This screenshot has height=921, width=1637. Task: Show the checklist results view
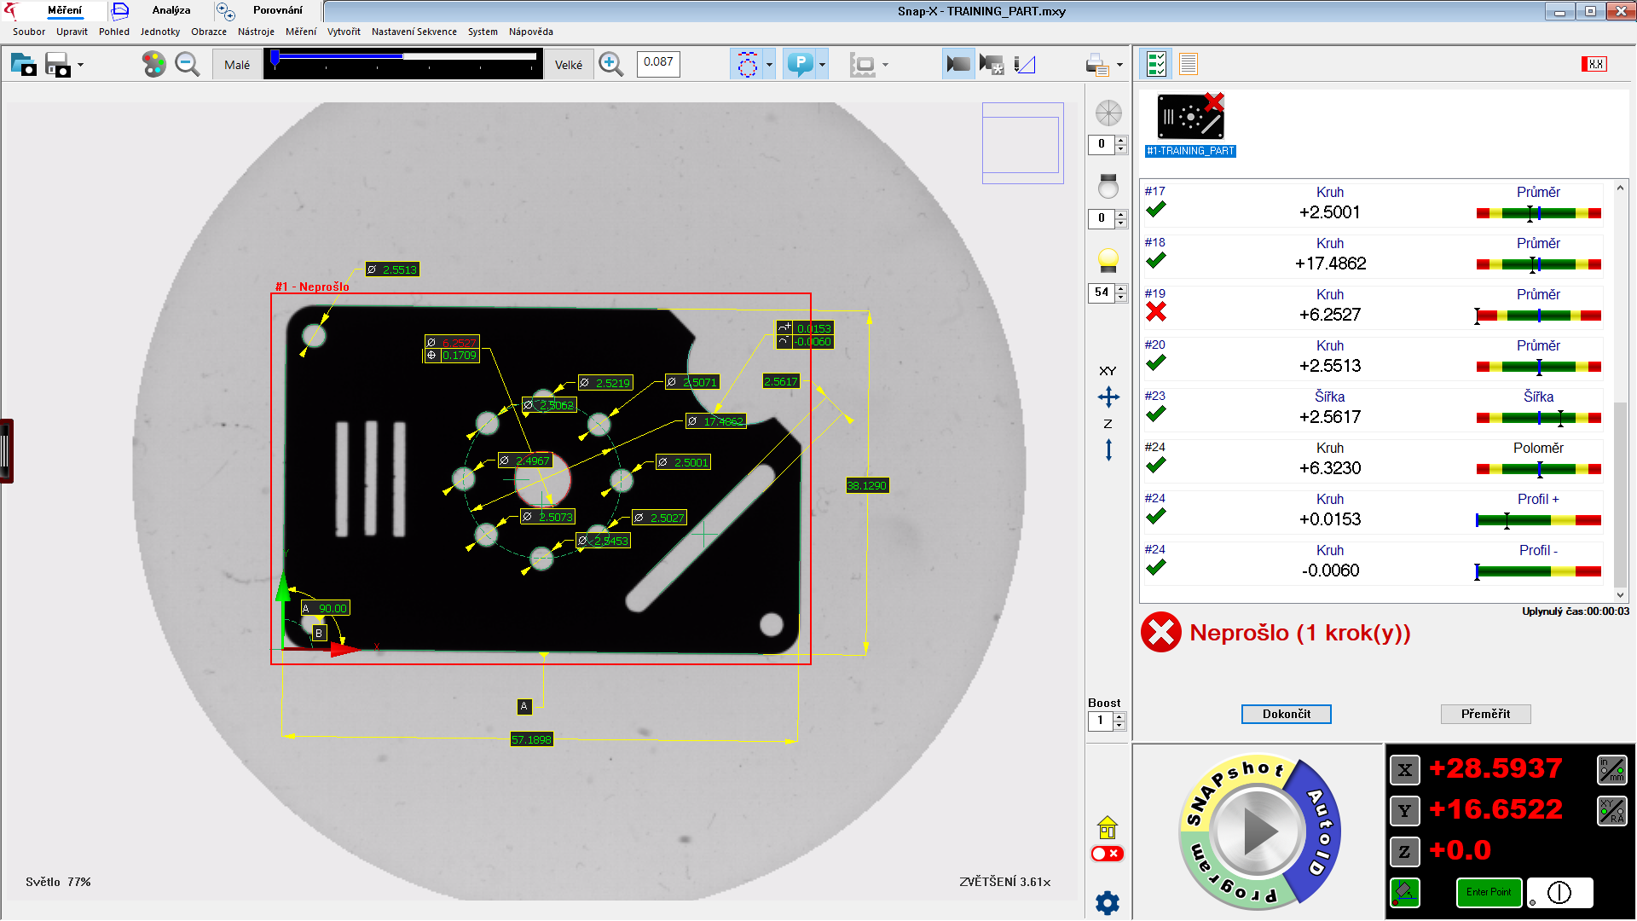(1157, 64)
